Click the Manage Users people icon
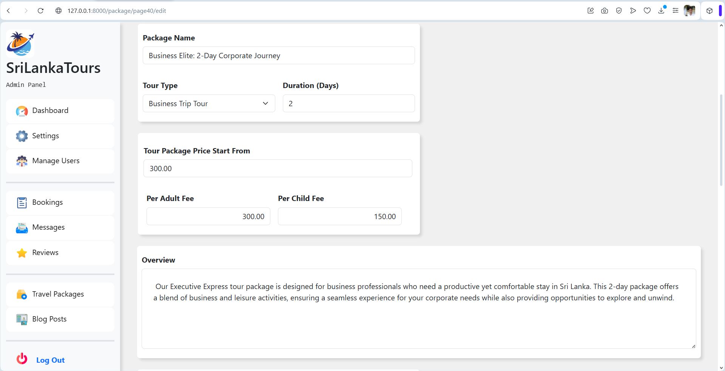Image resolution: width=725 pixels, height=371 pixels. 22,161
